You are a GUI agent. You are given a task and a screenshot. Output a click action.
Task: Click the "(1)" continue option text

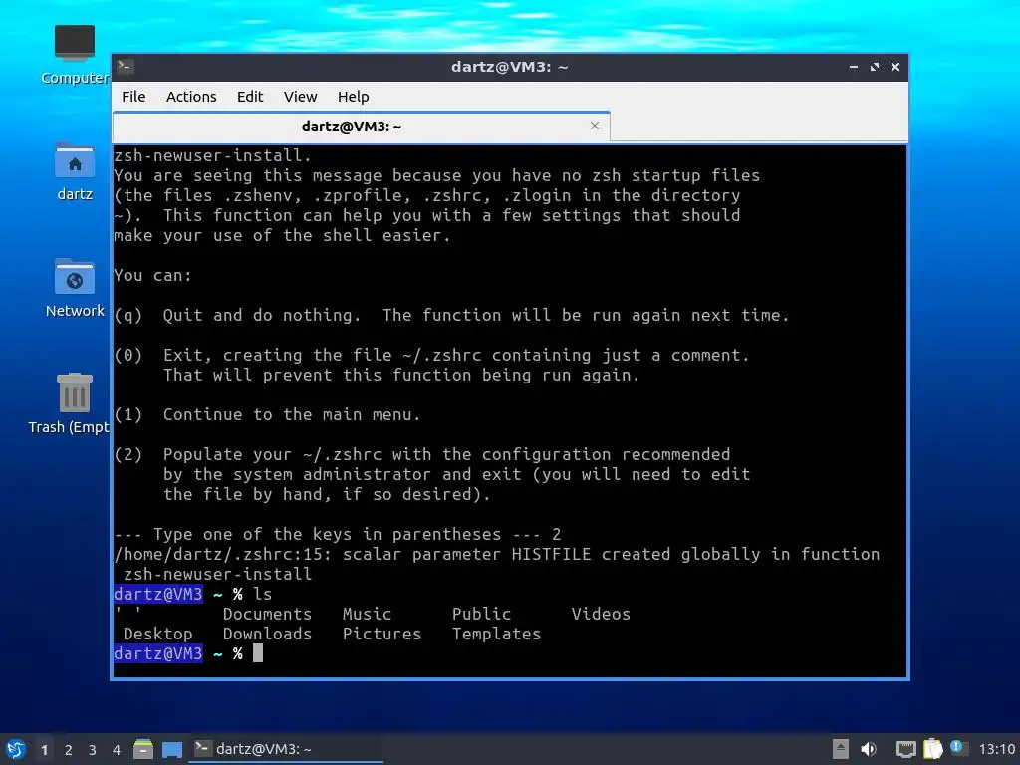click(127, 414)
